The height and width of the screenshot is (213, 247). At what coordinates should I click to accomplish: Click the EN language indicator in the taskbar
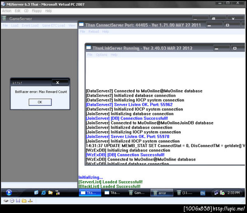point(203,193)
